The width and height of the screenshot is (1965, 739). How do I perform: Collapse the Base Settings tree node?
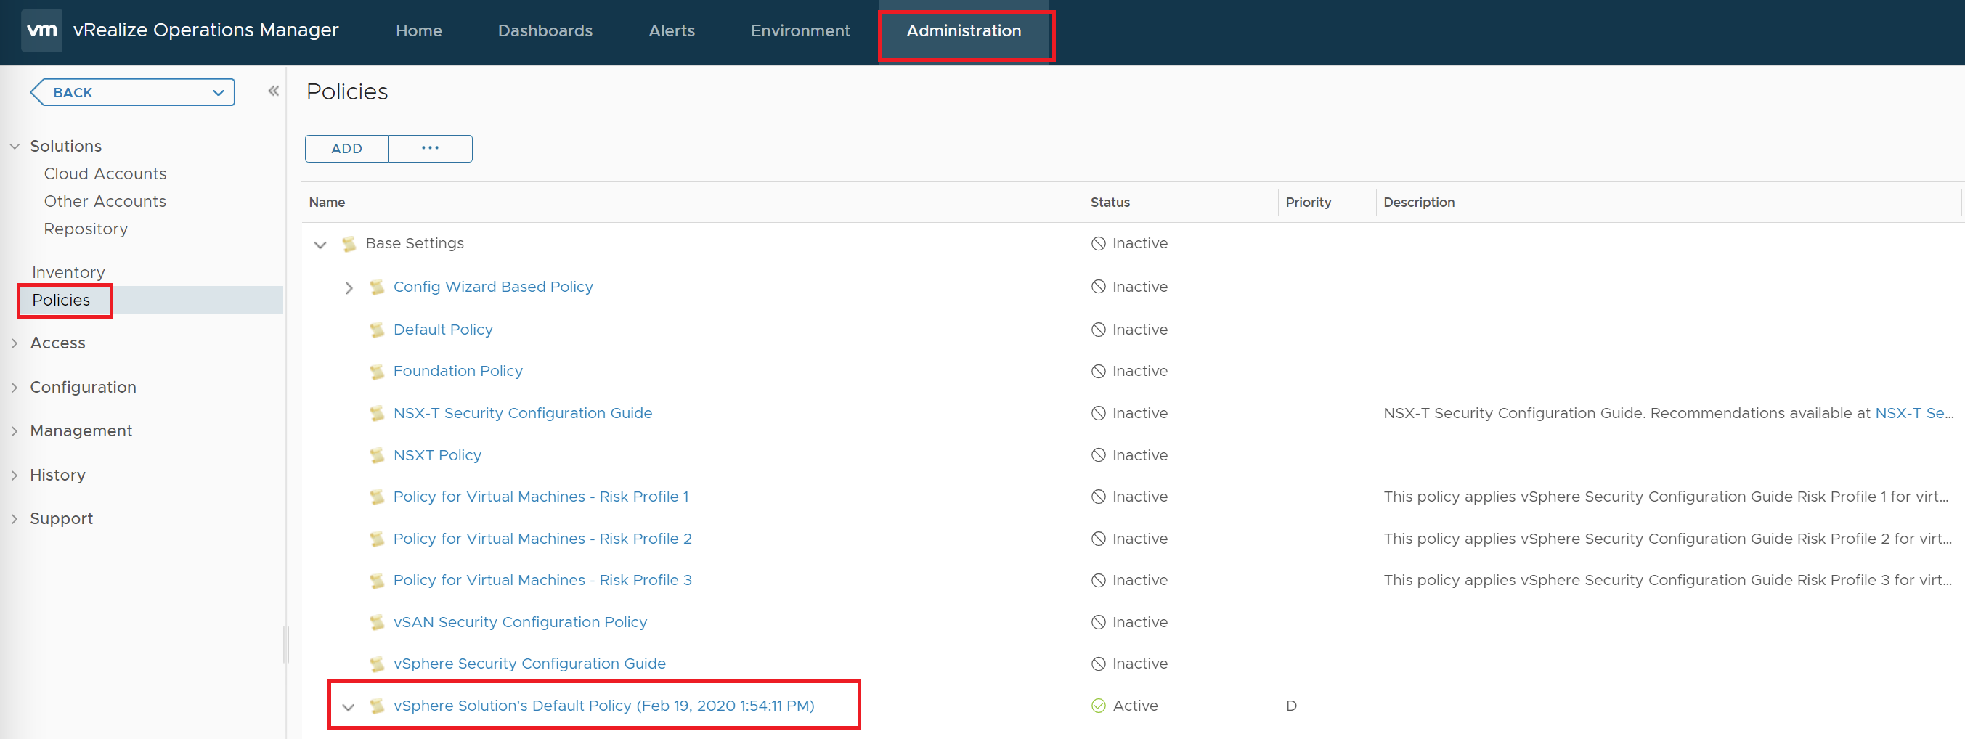coord(320,245)
